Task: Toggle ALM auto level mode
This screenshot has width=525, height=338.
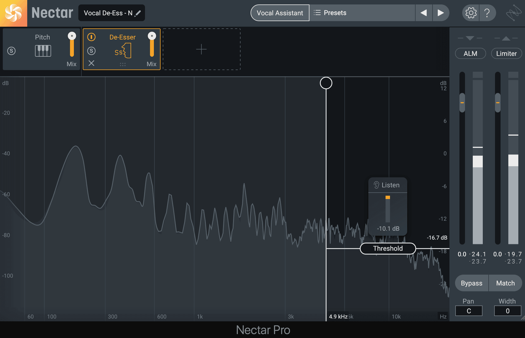Action: 470,54
